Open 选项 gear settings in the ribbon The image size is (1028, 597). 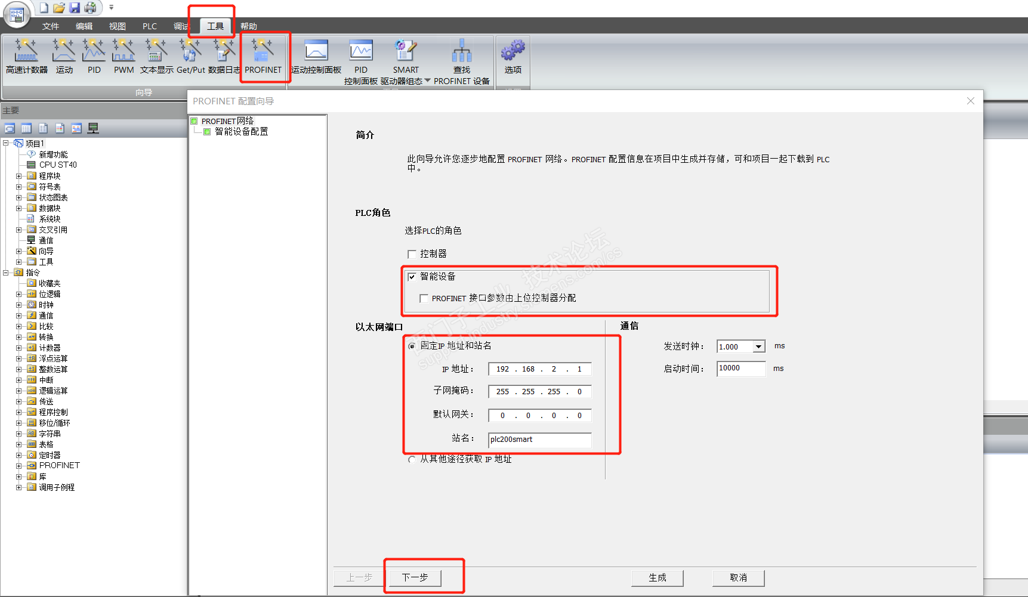[513, 57]
